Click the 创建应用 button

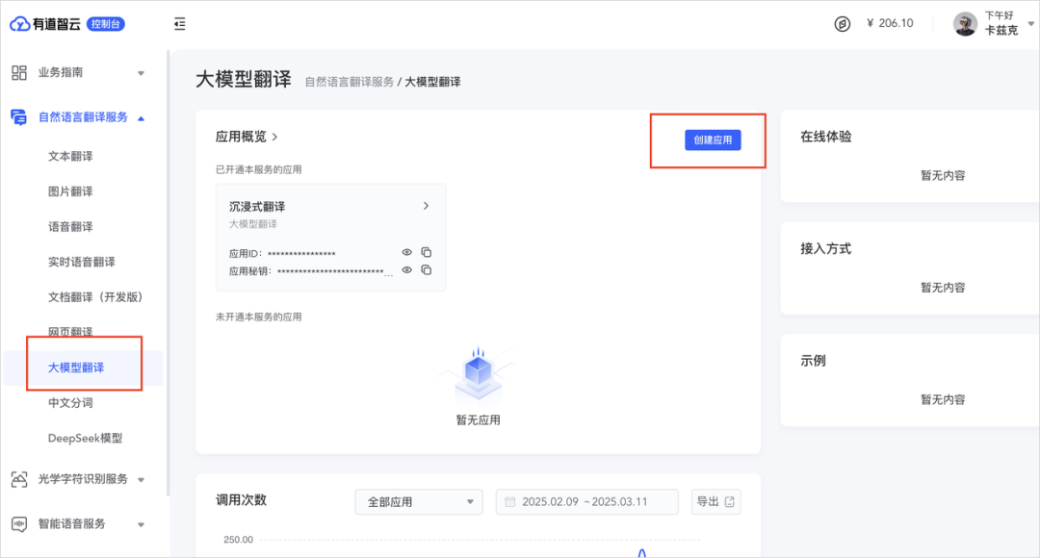click(x=713, y=139)
